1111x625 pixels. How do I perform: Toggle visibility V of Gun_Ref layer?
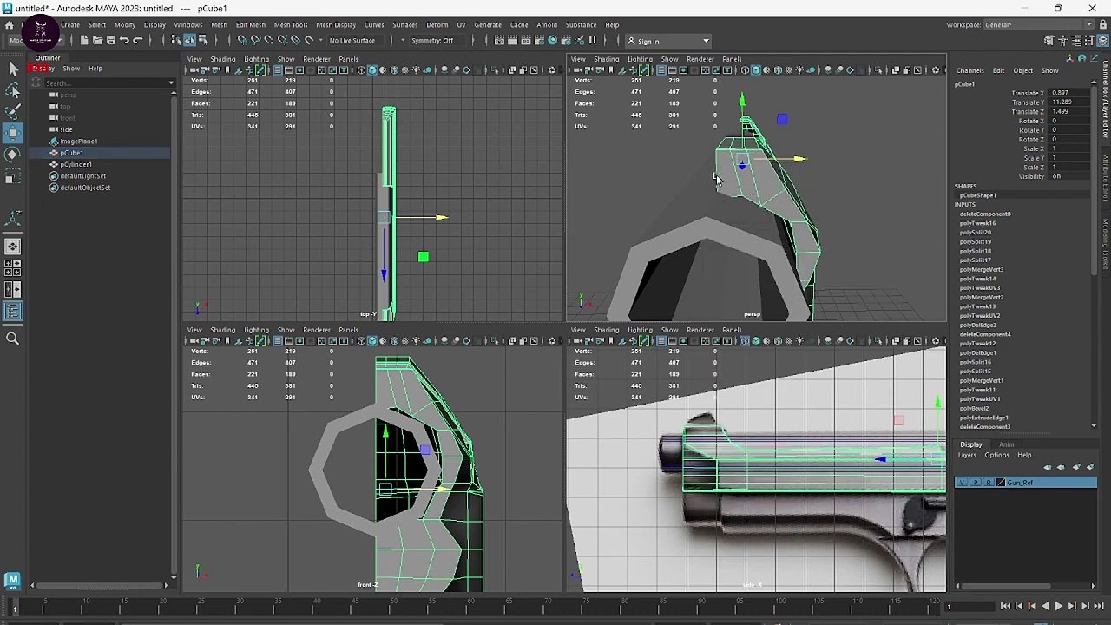962,483
